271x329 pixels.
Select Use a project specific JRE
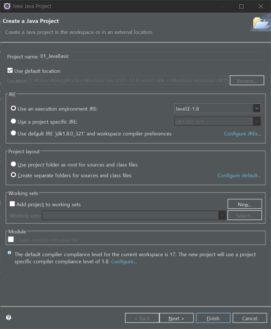14,121
